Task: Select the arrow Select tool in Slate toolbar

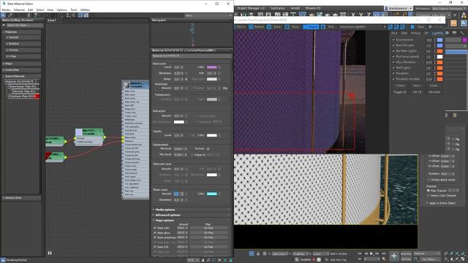Action: pyautogui.click(x=3, y=15)
